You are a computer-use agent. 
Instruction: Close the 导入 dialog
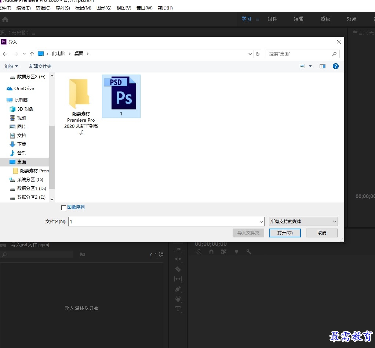pos(338,42)
